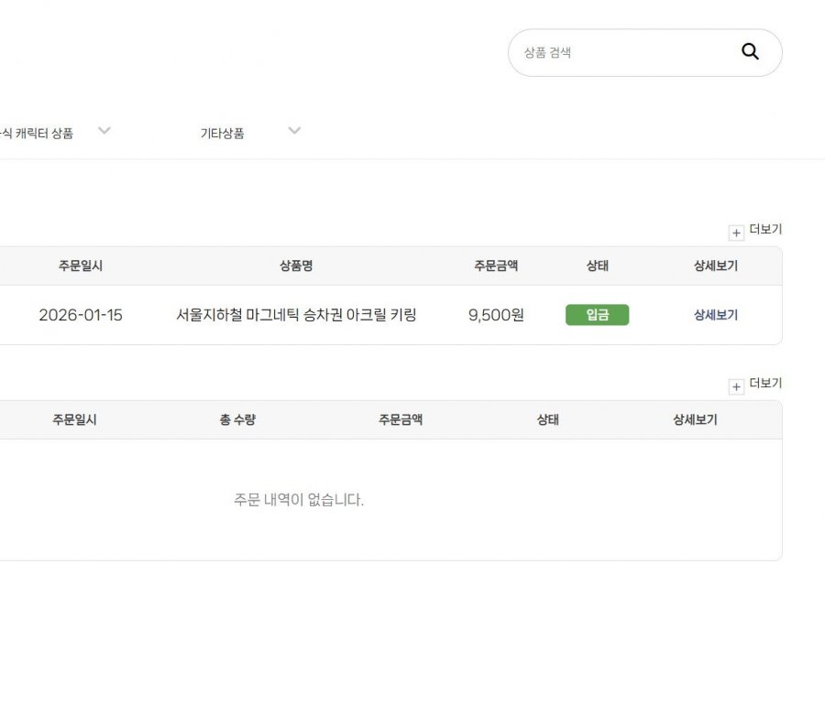Click the 9,500원 order amount
The width and height of the screenshot is (825, 705).
point(496,315)
